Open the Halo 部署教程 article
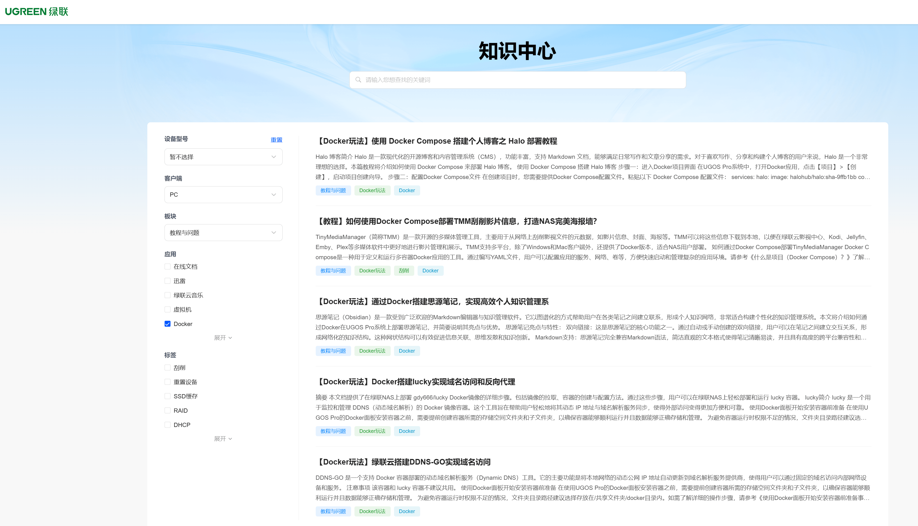This screenshot has width=918, height=526. (x=437, y=141)
